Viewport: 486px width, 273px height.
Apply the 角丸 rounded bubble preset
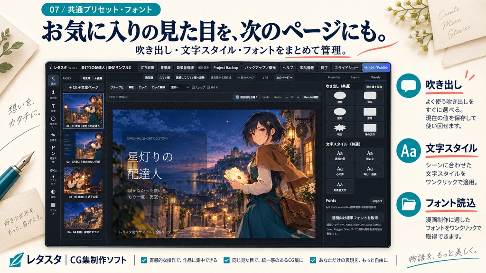pyautogui.click(x=369, y=98)
